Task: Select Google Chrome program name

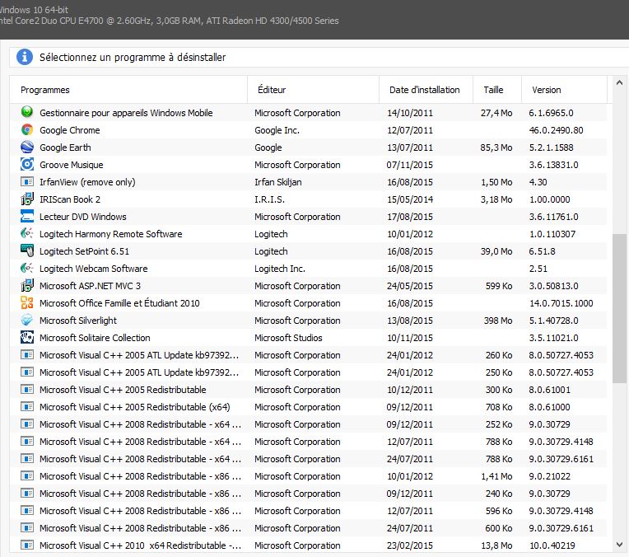Action: [69, 130]
